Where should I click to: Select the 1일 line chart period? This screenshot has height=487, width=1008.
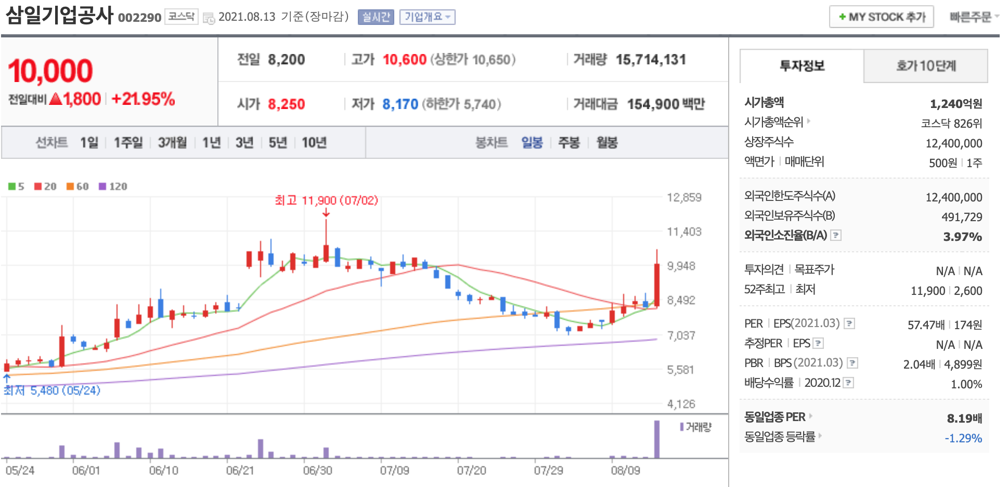coord(89,142)
